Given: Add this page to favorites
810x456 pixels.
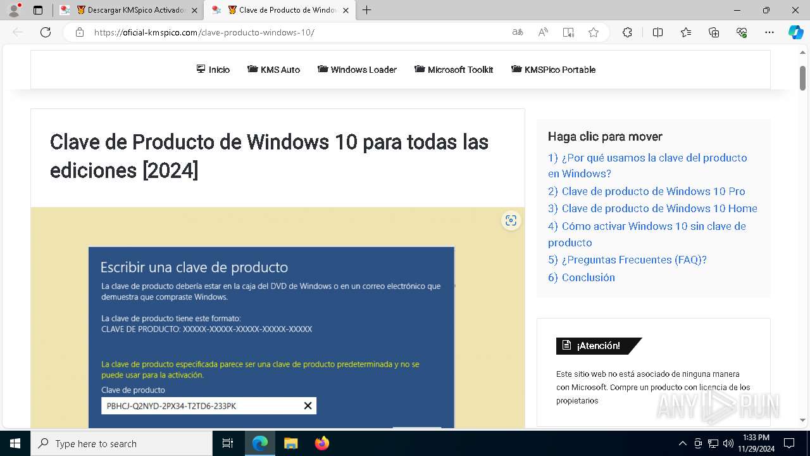Looking at the screenshot, I should pos(594,32).
